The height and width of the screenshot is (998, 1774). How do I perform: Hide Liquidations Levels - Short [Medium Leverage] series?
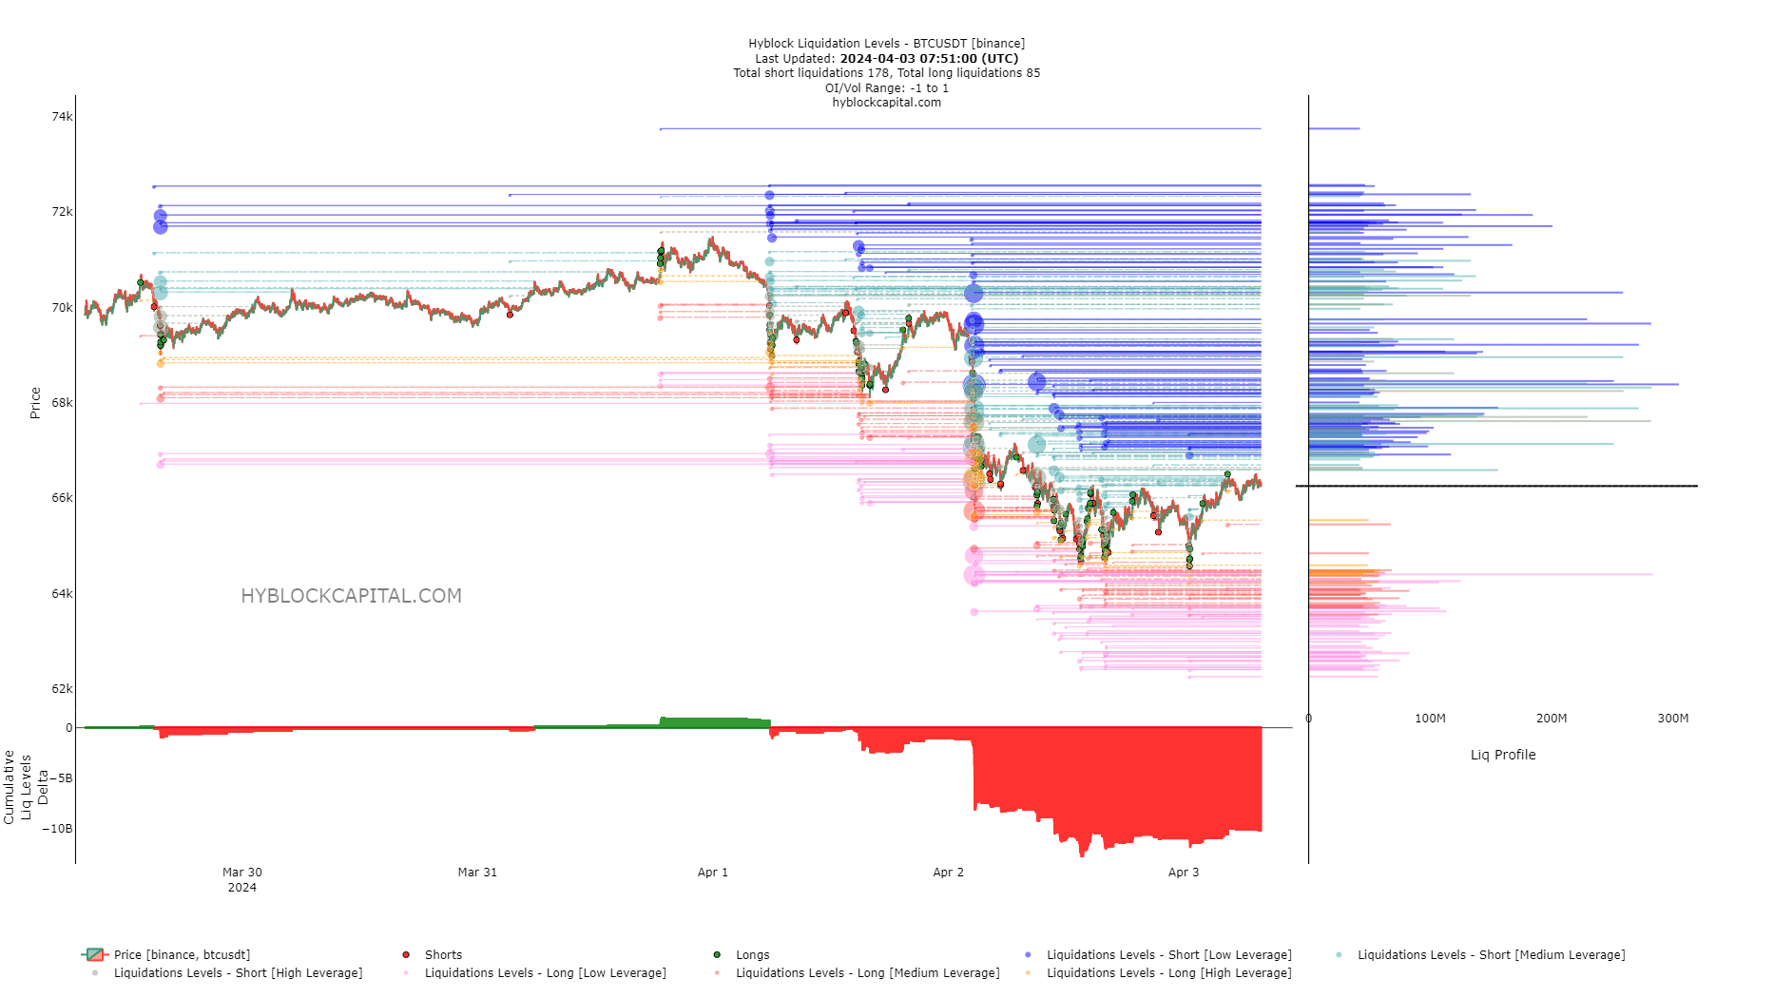click(x=1479, y=954)
